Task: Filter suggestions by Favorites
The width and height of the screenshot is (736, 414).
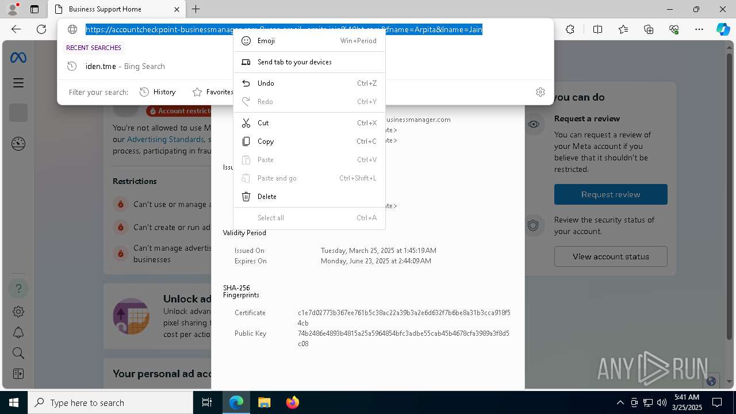Action: [x=213, y=92]
